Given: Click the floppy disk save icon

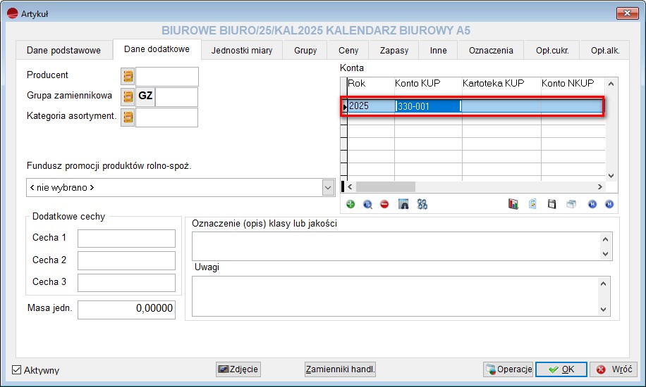Looking at the screenshot, I should pos(552,204).
